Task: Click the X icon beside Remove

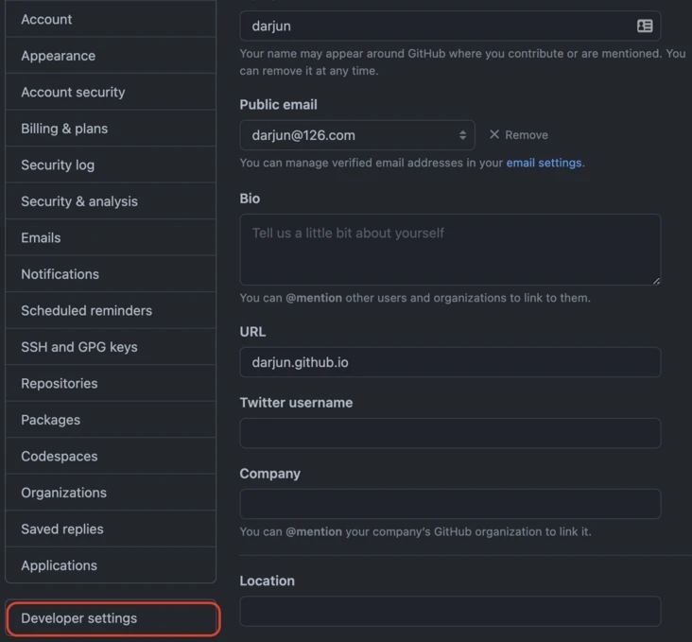Action: 494,135
